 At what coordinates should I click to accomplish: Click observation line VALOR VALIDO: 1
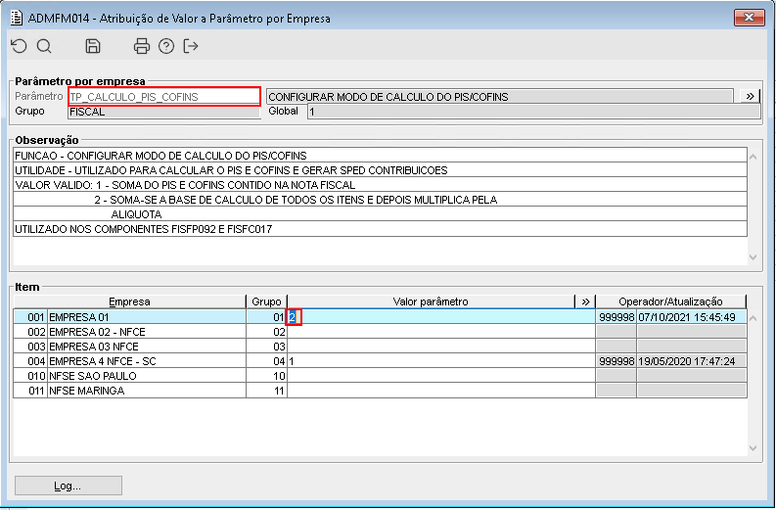click(380, 185)
